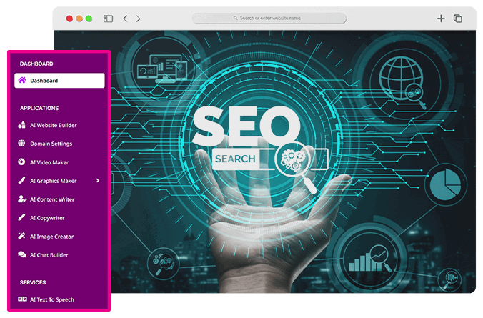Image resolution: width=483 pixels, height=318 pixels.
Task: Click the AI Content Writer user-pen icon
Action: pyautogui.click(x=22, y=199)
